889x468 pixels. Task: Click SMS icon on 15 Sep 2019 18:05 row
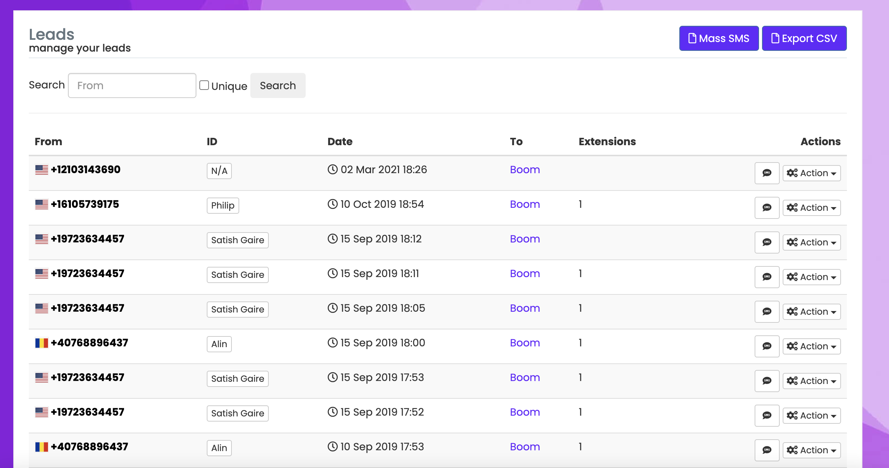pyautogui.click(x=767, y=311)
